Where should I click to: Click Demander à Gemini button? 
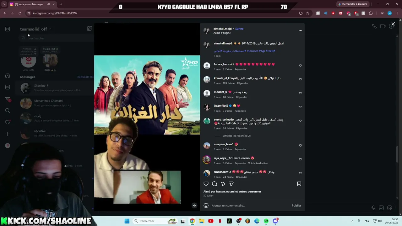tap(352, 4)
